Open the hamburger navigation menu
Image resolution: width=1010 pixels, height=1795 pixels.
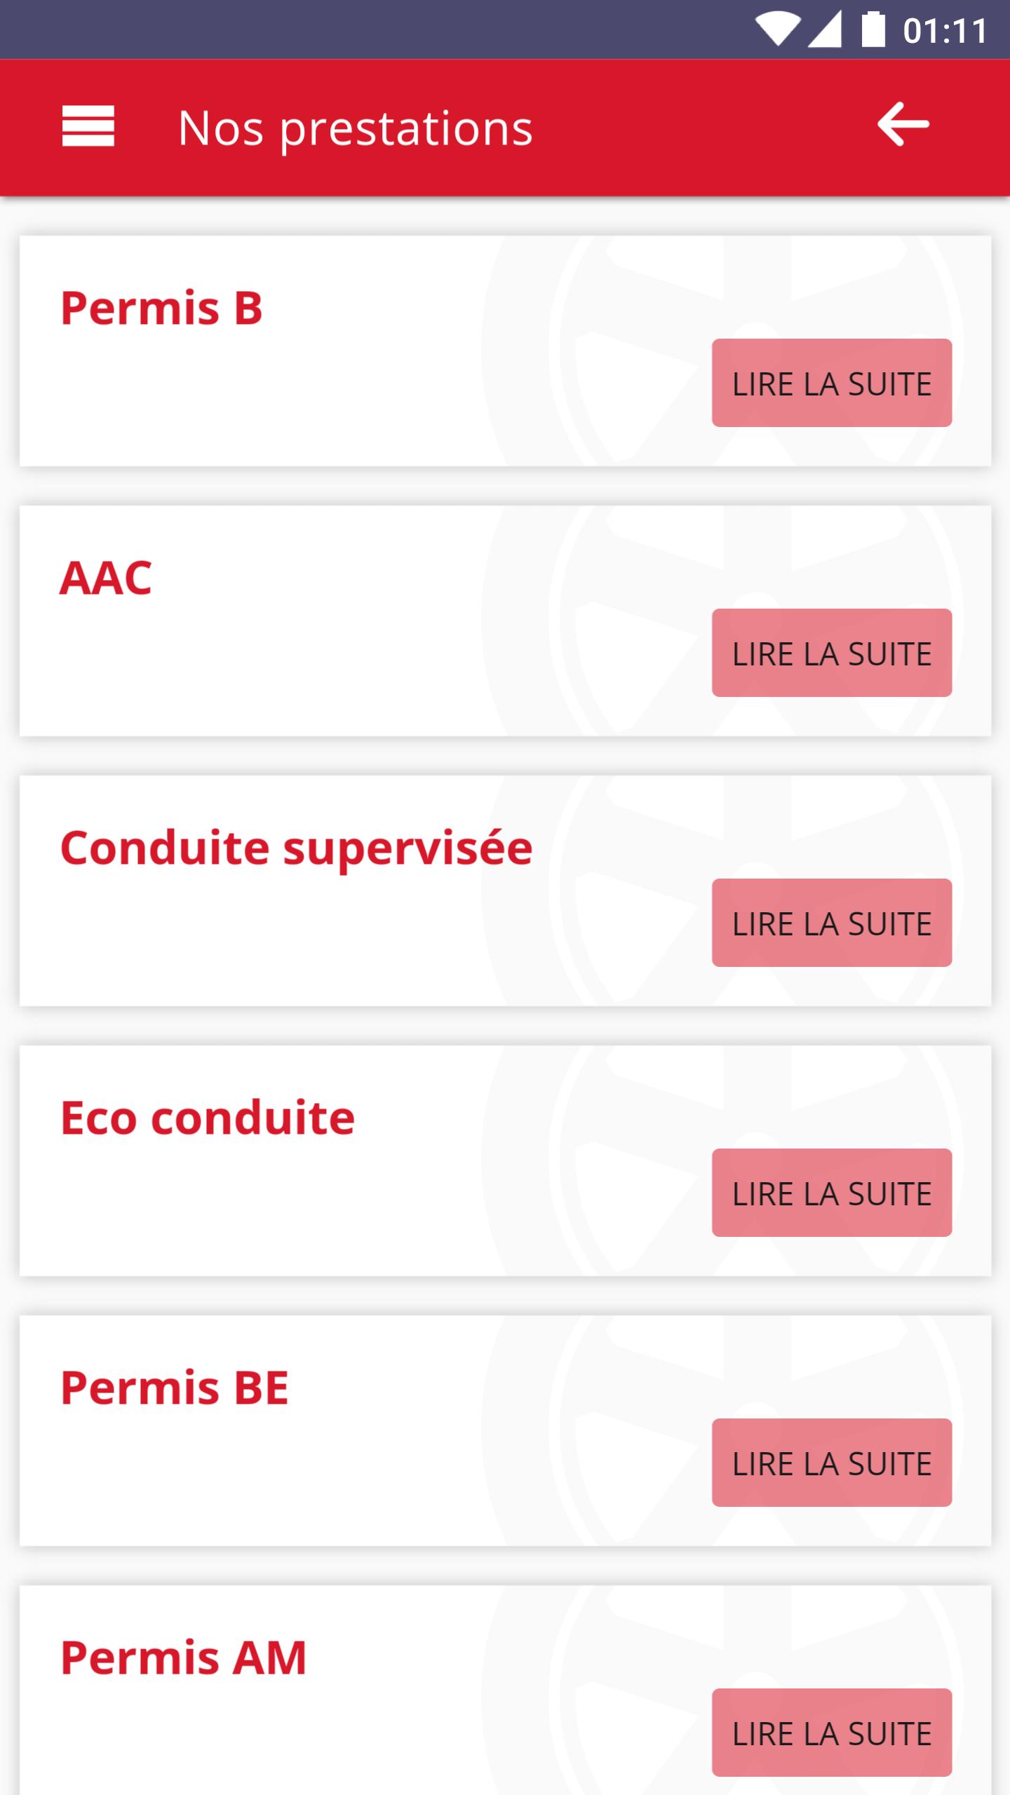pos(88,126)
